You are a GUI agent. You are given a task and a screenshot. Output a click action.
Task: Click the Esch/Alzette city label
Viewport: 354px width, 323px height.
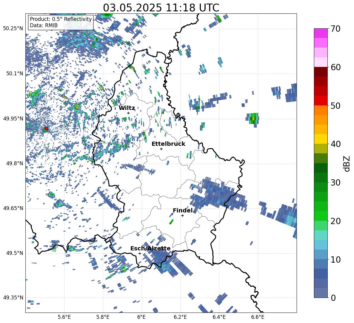point(150,248)
